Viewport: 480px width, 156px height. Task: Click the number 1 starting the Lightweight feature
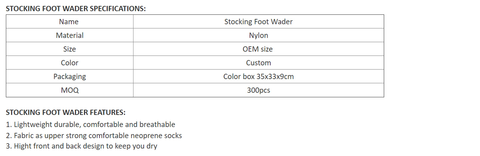[x=8, y=125]
